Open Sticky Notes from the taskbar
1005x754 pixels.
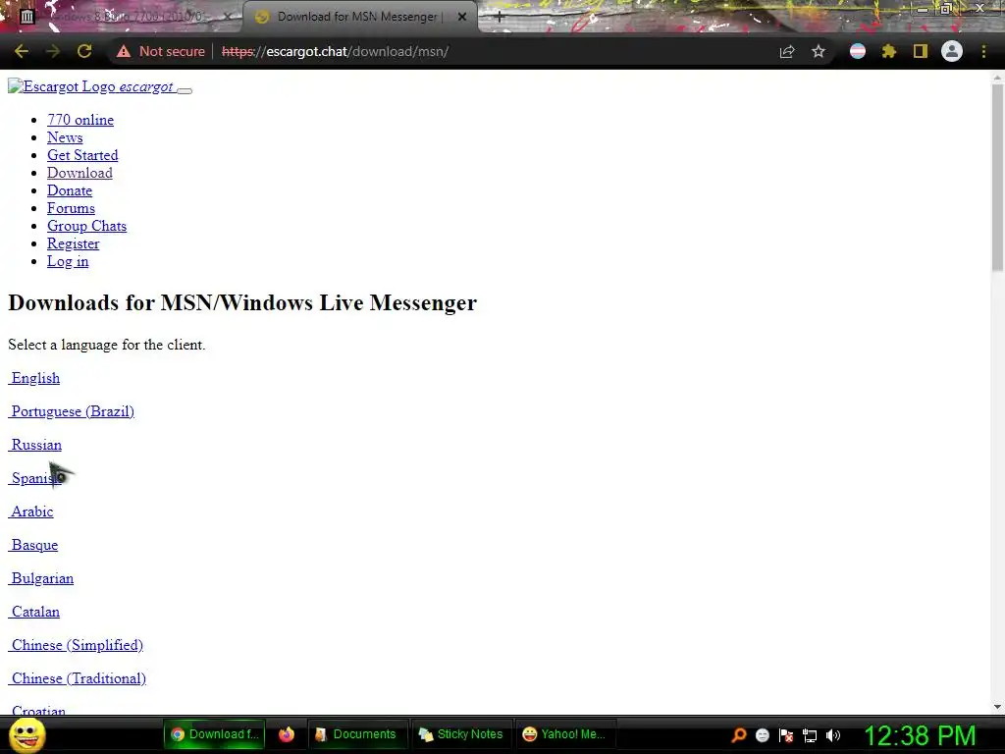[461, 734]
